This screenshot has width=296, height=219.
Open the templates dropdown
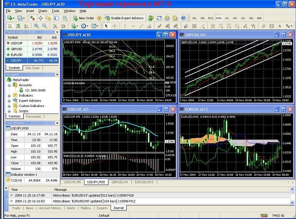coord(95,26)
